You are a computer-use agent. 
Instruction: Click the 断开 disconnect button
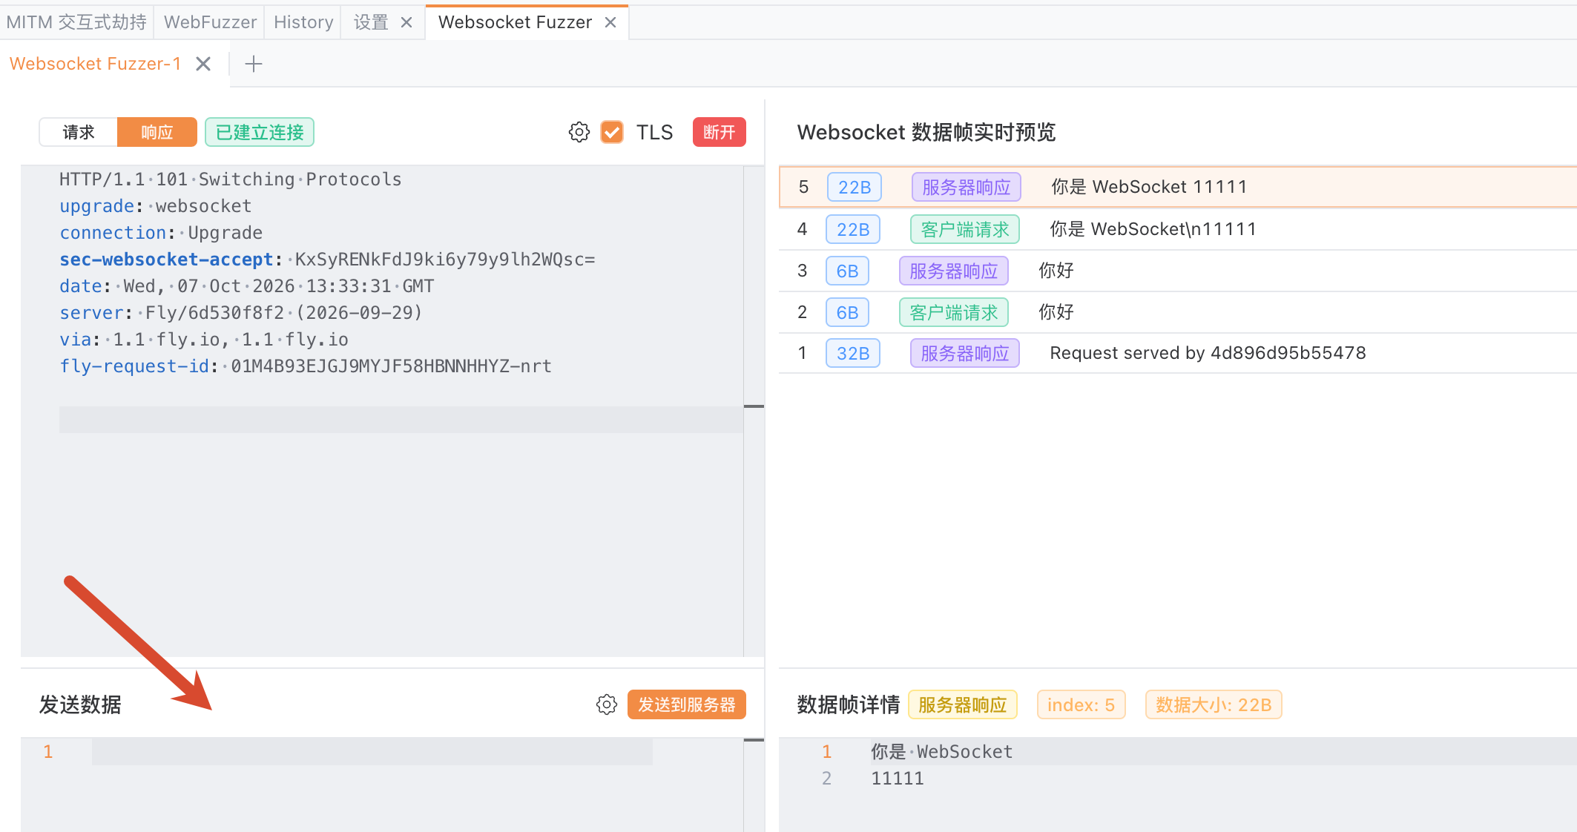pos(719,132)
